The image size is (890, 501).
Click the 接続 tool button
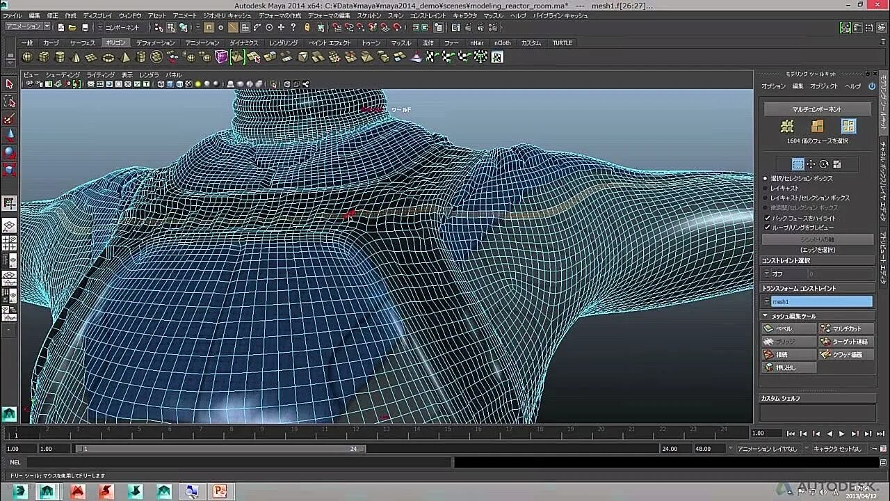point(789,354)
